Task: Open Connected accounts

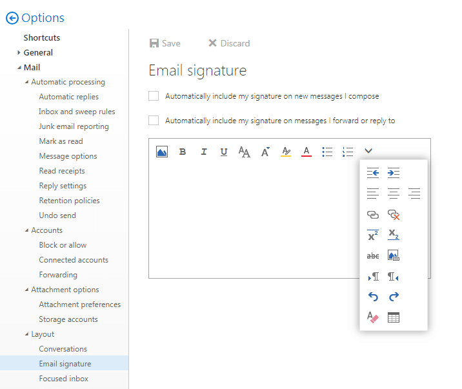Action: 74,260
